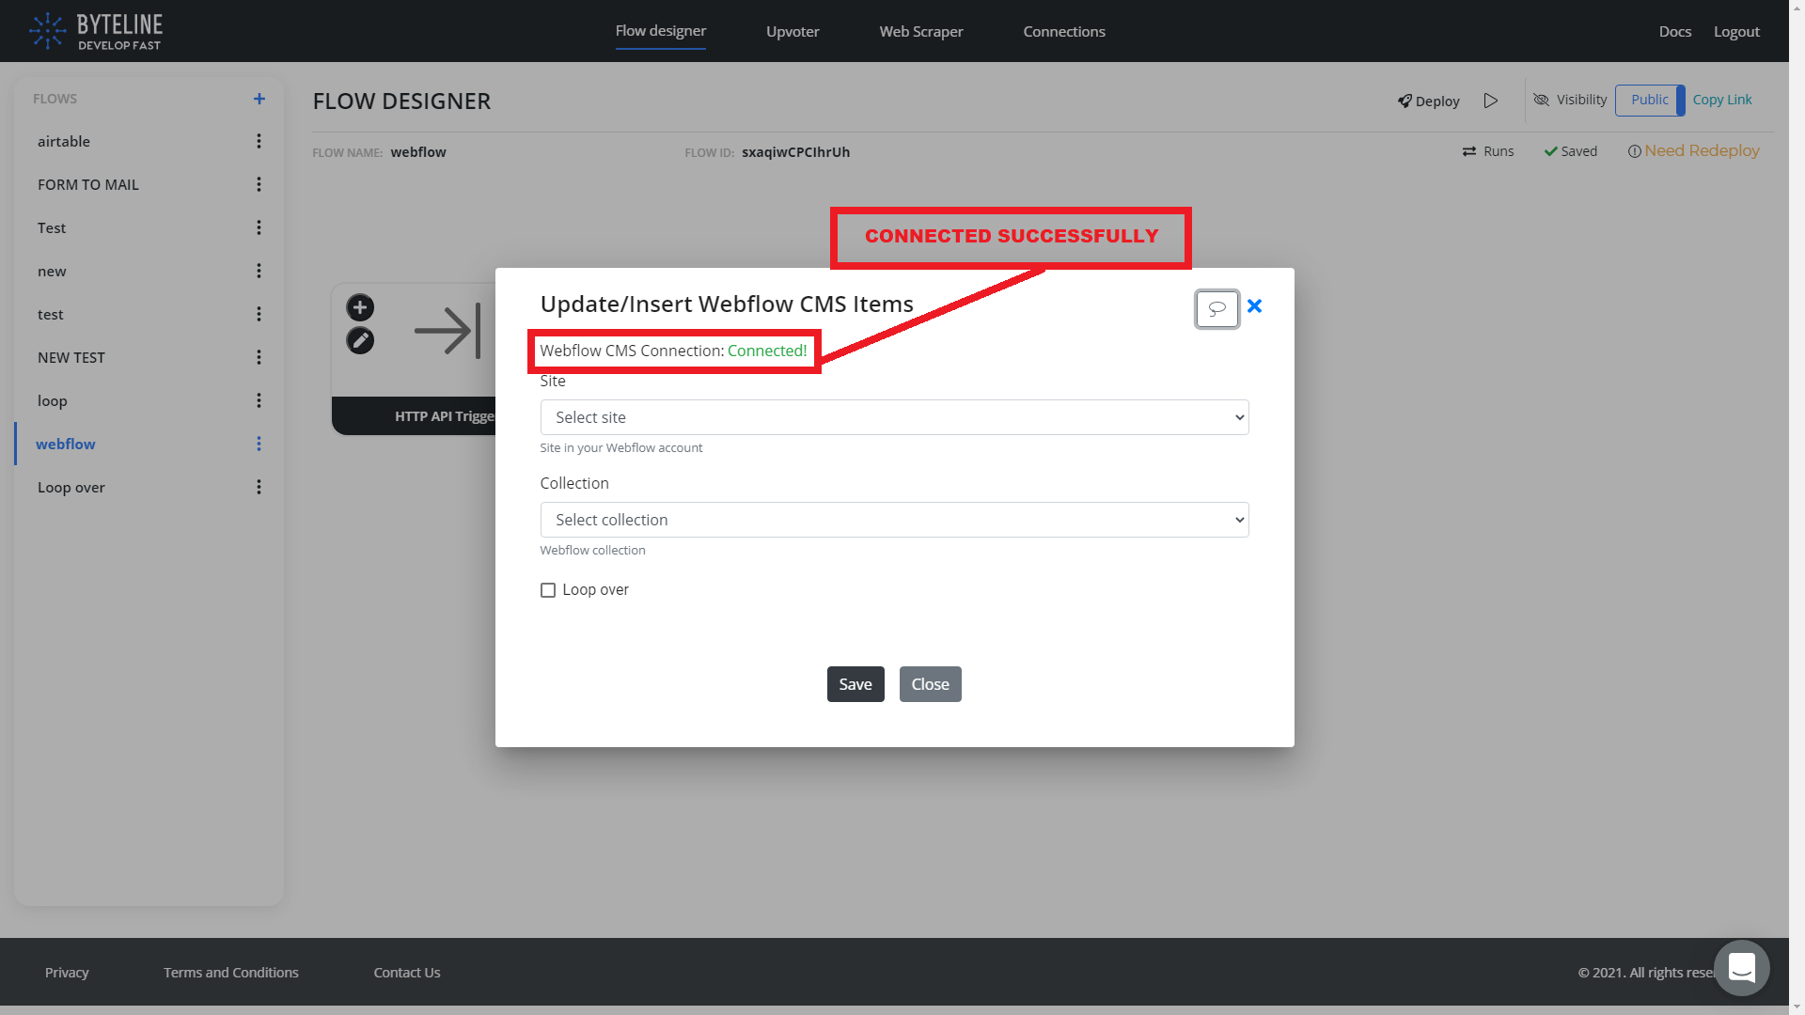Screen dimensions: 1805x1015
Task: Open Docs from the header
Action: pos(1674,31)
